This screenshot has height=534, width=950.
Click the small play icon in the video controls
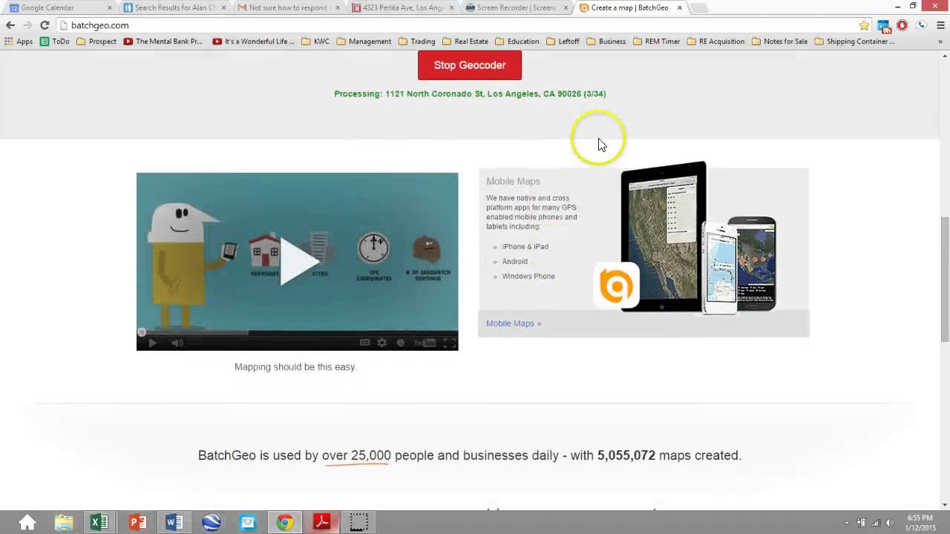(152, 343)
